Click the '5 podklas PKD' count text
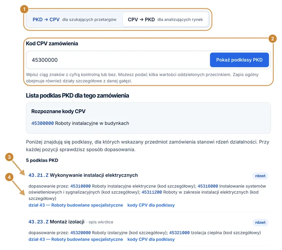Screen dimensions: 282x250 (x=42, y=160)
